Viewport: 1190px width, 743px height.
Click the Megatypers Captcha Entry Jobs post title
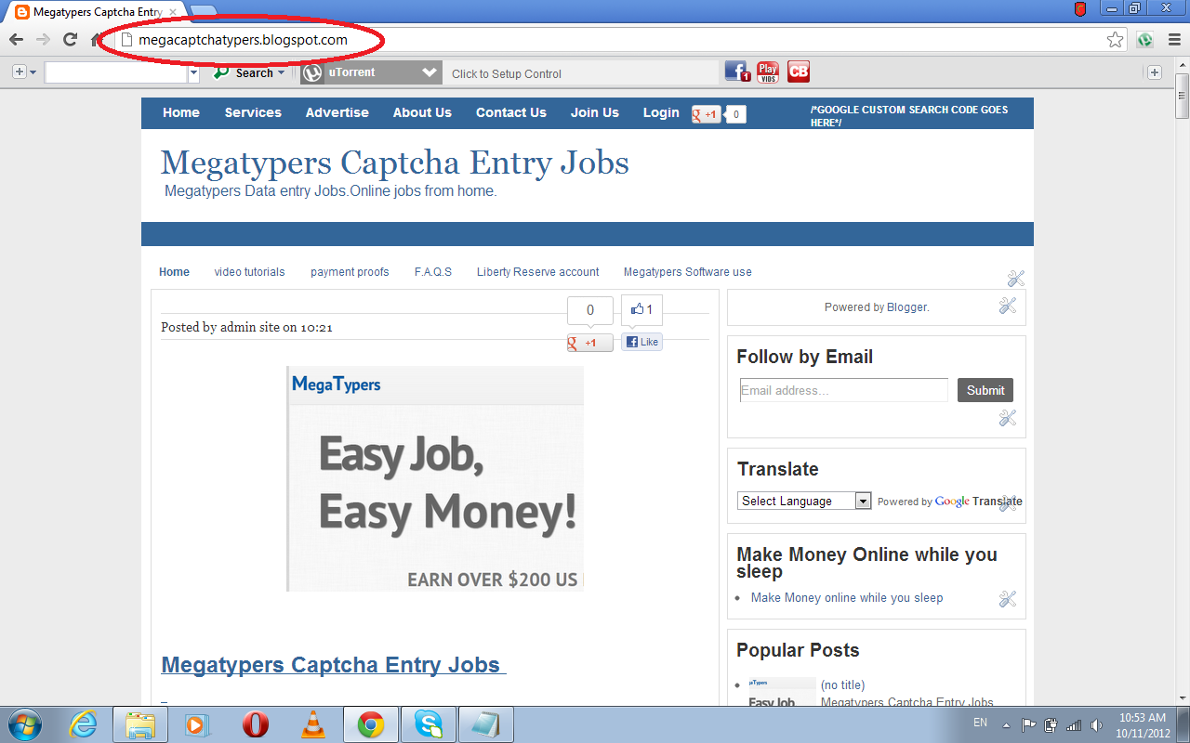point(334,665)
